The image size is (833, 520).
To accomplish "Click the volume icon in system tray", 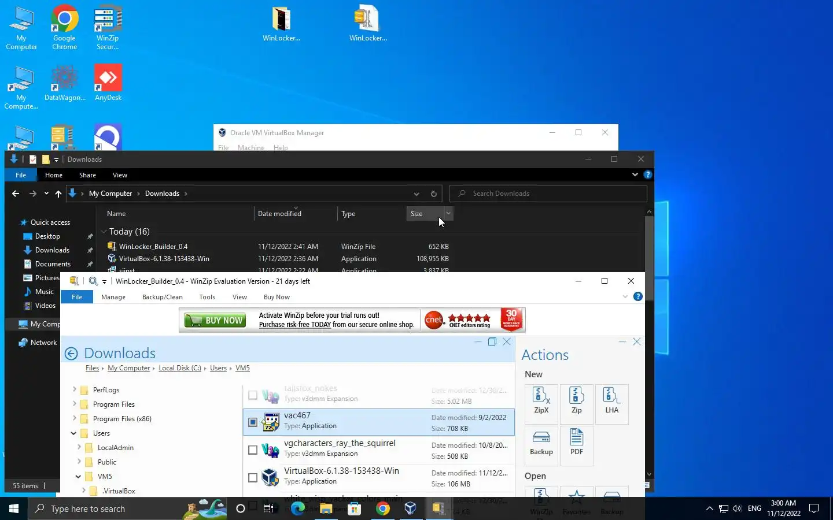I will (x=736, y=508).
